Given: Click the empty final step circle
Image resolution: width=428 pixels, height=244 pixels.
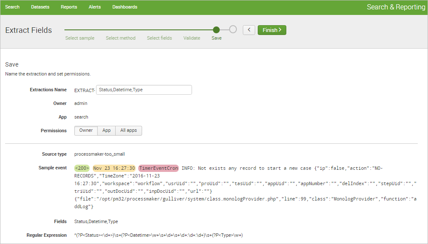Looking at the screenshot, I should pyautogui.click(x=233, y=29).
